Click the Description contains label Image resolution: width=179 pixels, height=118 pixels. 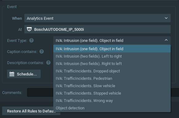tap(26, 63)
